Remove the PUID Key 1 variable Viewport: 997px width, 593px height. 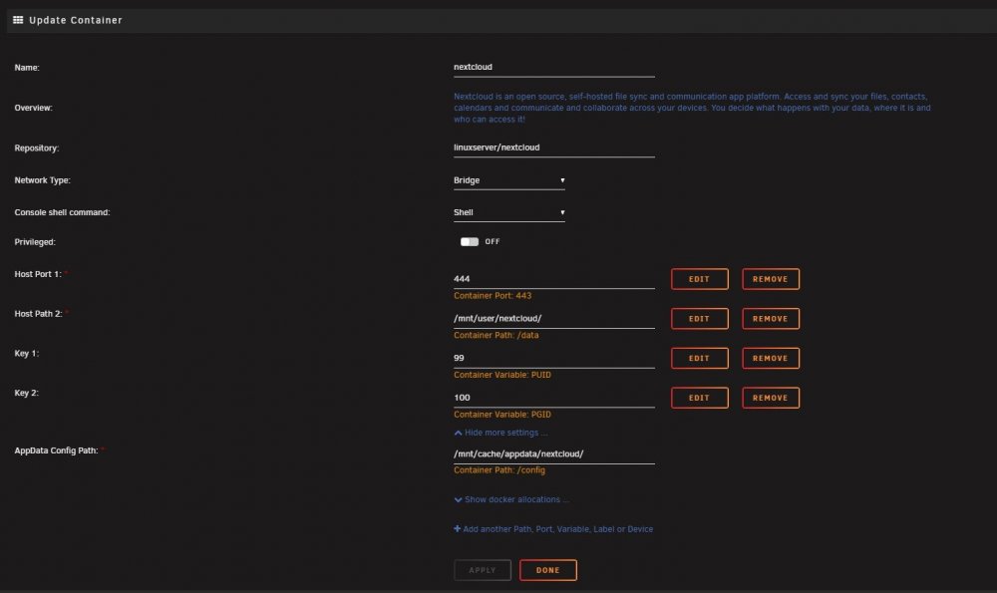coord(771,358)
